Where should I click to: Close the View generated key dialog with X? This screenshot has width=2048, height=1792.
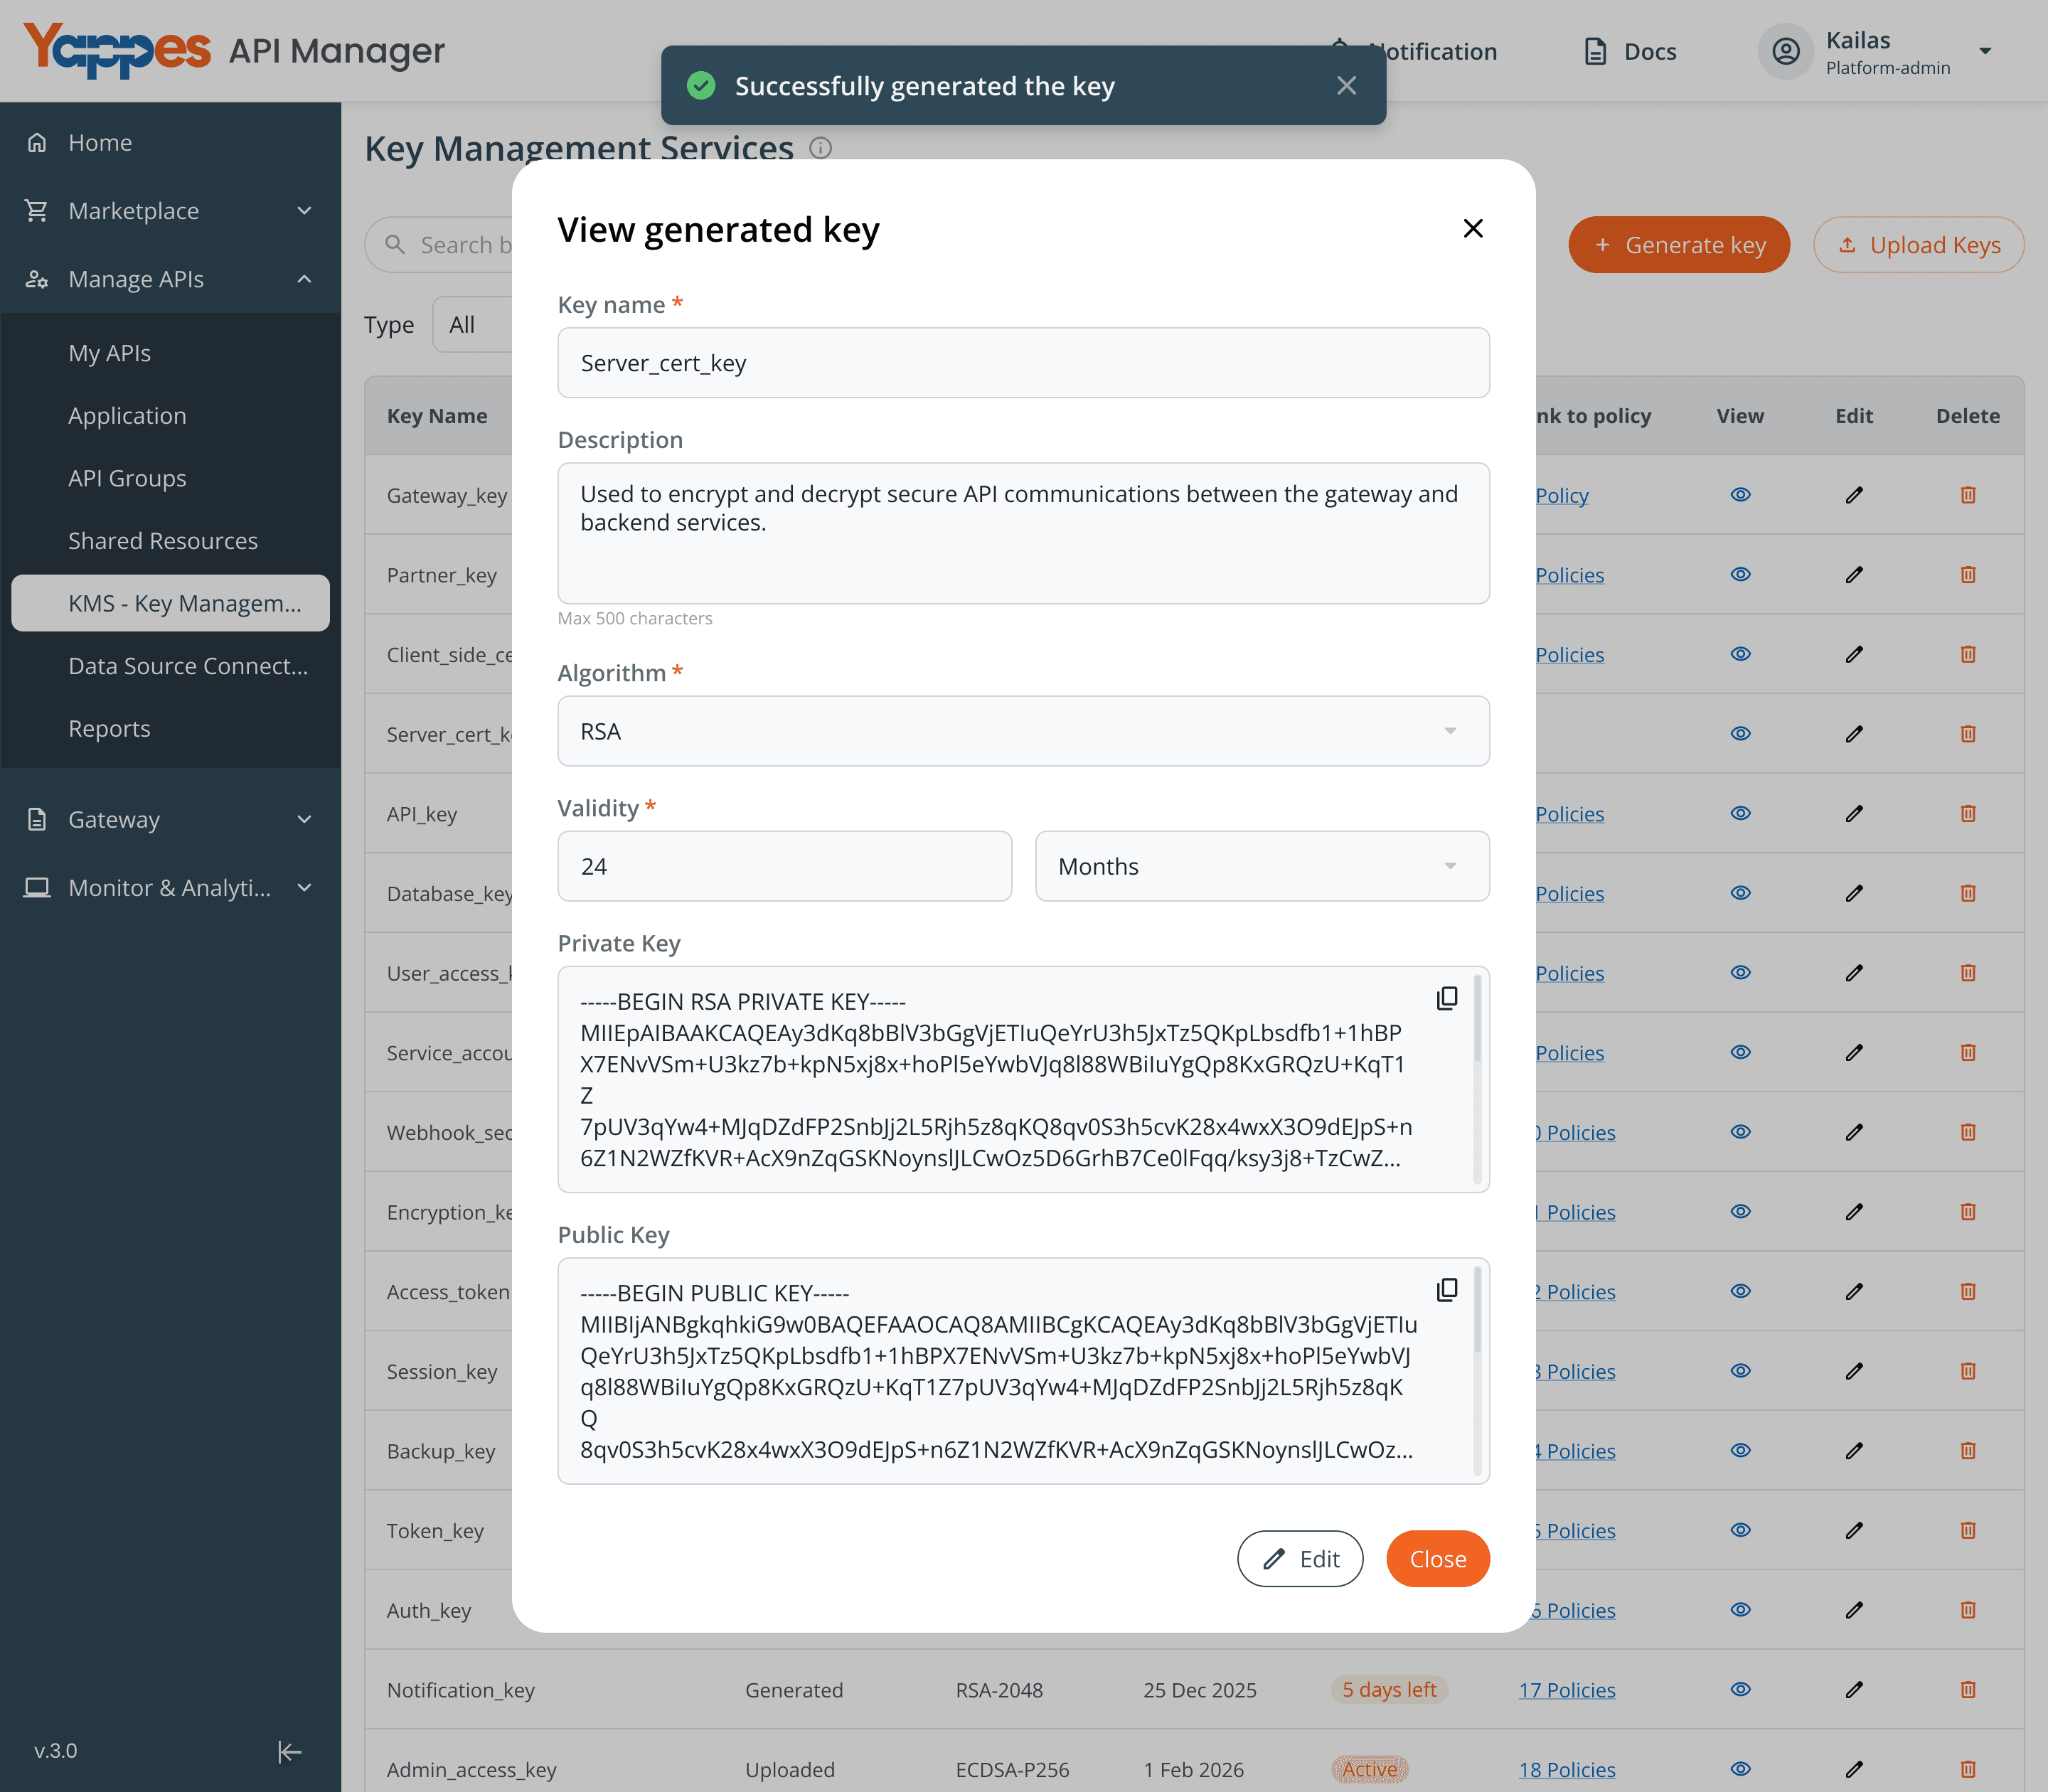pos(1473,229)
